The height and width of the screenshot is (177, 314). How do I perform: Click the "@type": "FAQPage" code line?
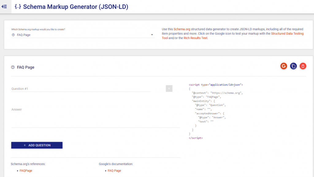(206, 97)
